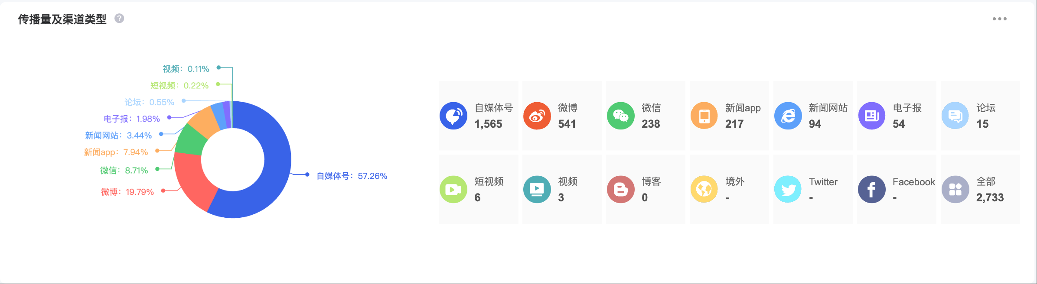
Task: Select the WeChat (微信) icon
Action: tap(621, 116)
